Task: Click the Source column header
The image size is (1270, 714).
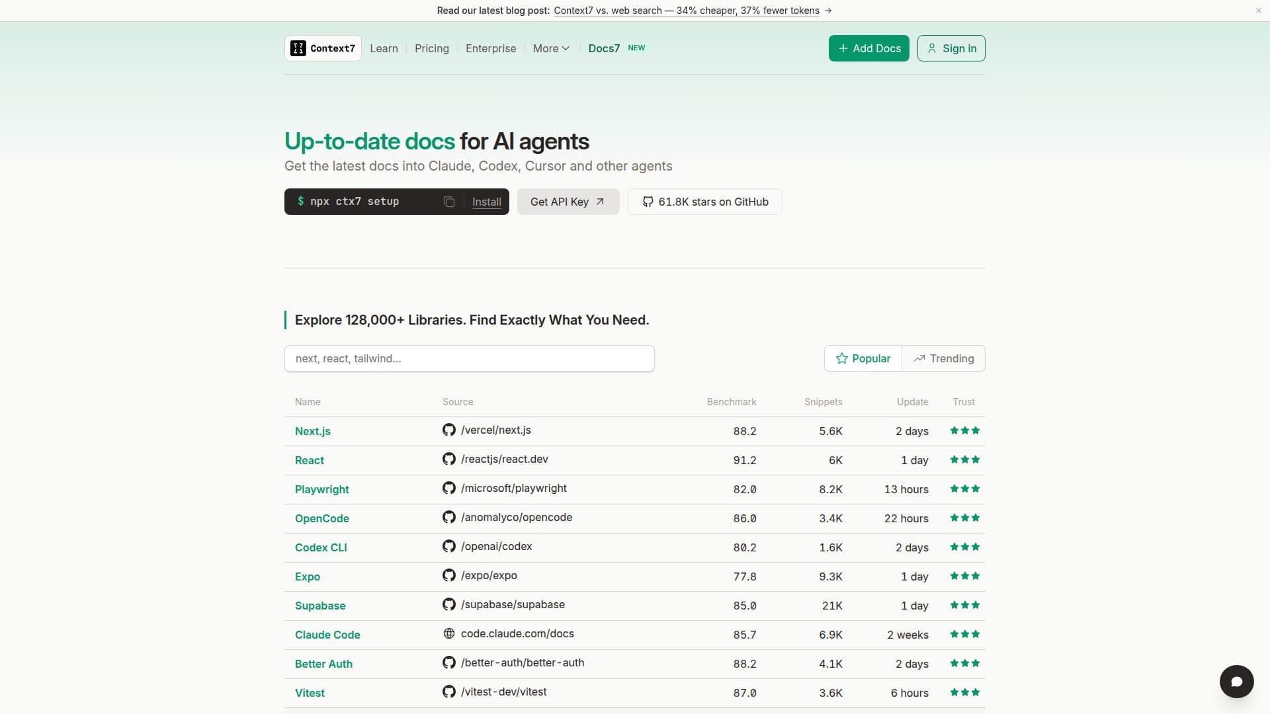Action: (458, 402)
